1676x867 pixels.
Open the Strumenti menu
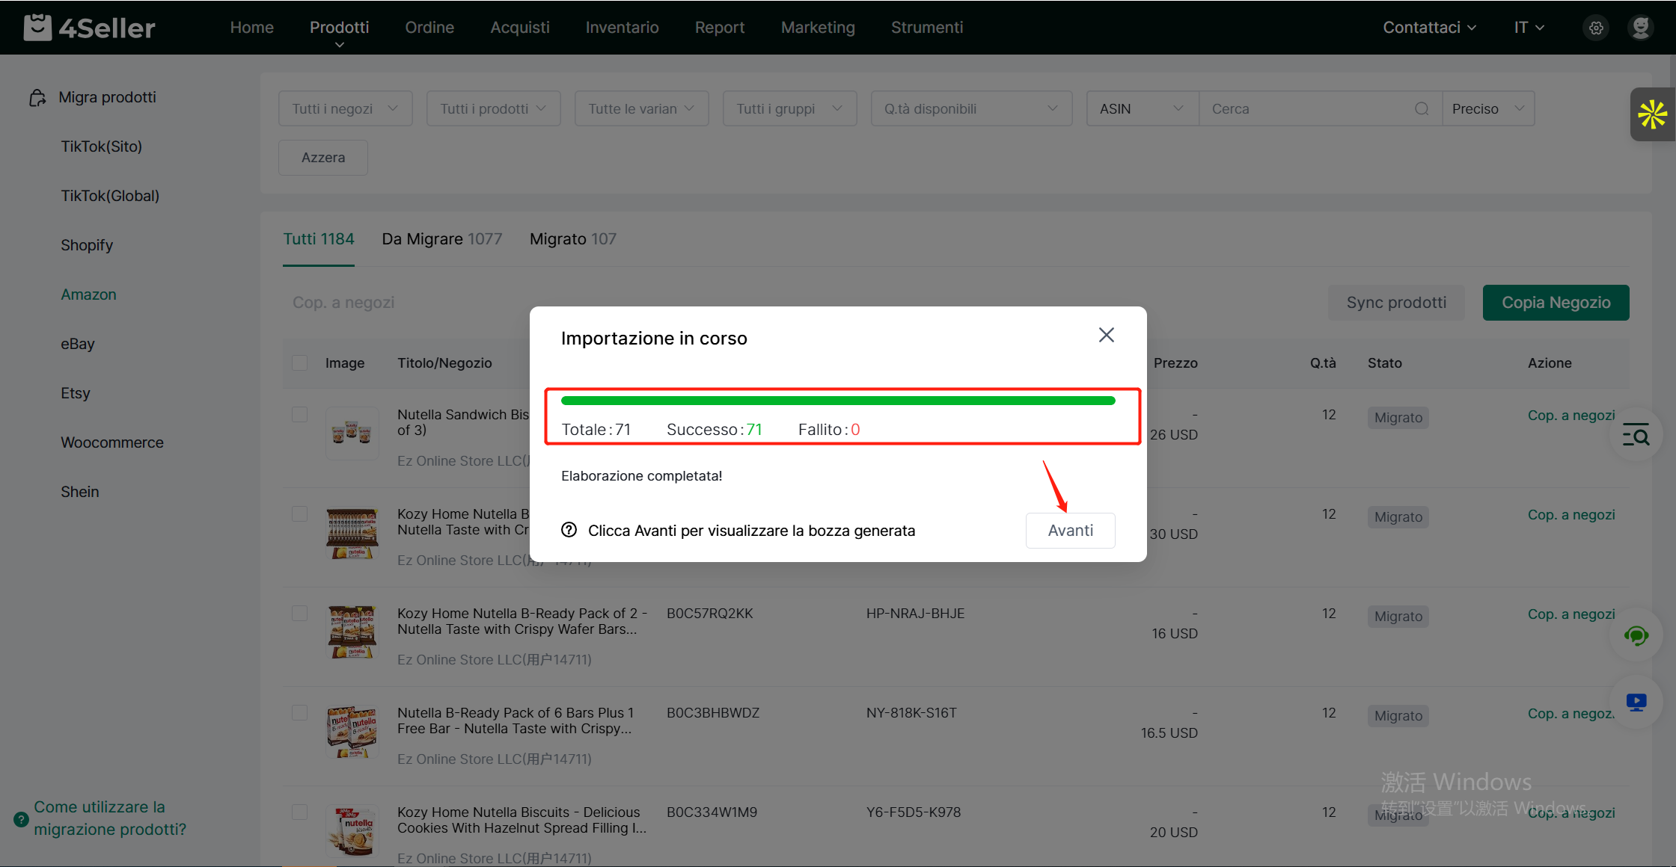927,28
